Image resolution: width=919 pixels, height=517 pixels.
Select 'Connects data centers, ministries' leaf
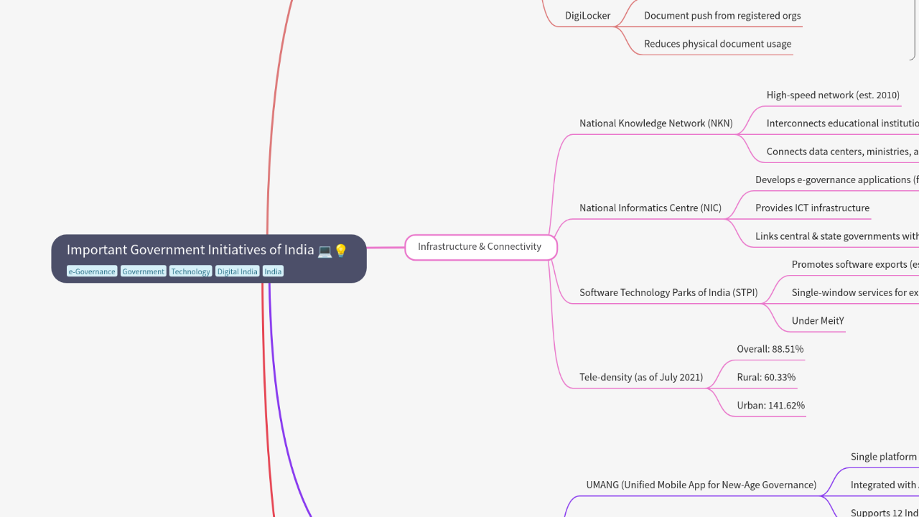point(842,152)
